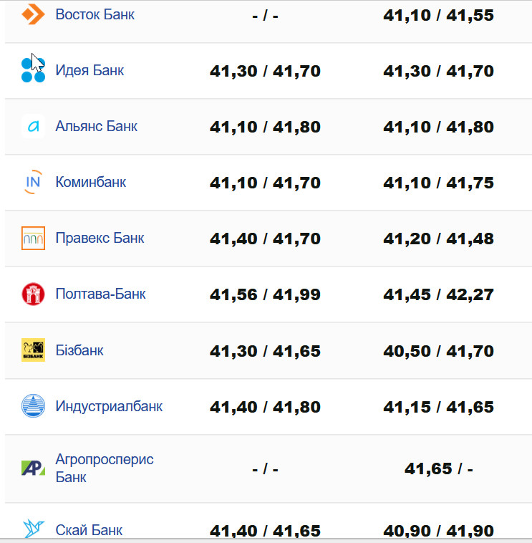Go to the Правекс Банк link

100,238
